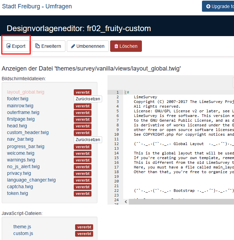
Task: Select mainrow.twig in file list
Action: [20, 106]
